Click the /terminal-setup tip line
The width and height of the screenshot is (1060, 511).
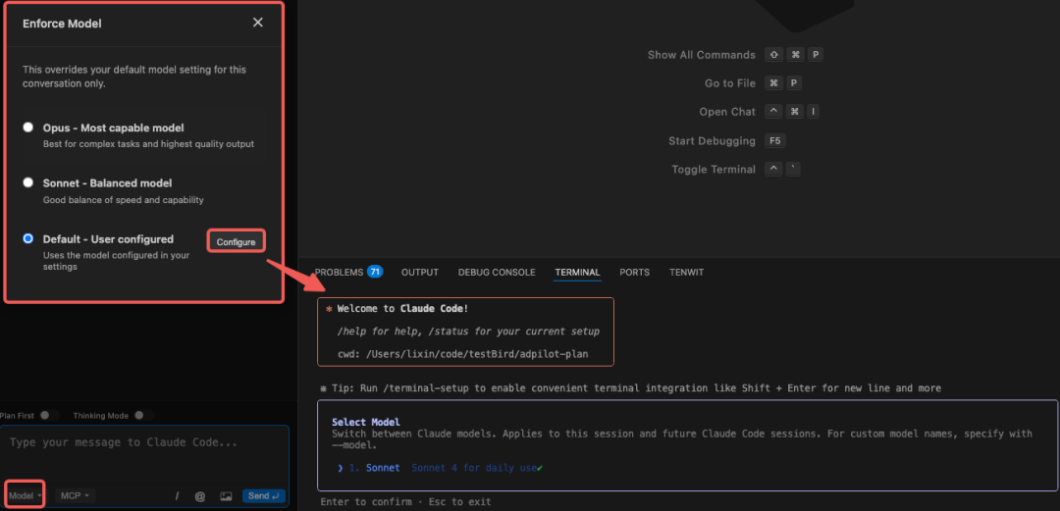[x=630, y=388]
